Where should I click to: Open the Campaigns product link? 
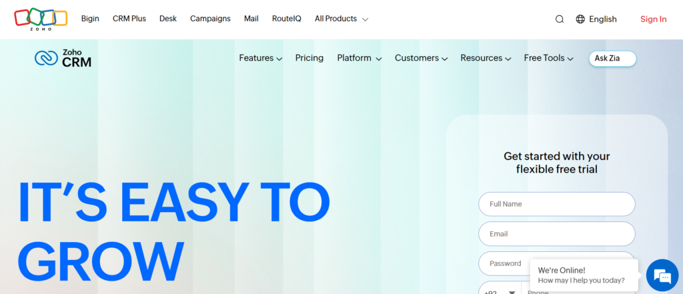[x=210, y=19]
